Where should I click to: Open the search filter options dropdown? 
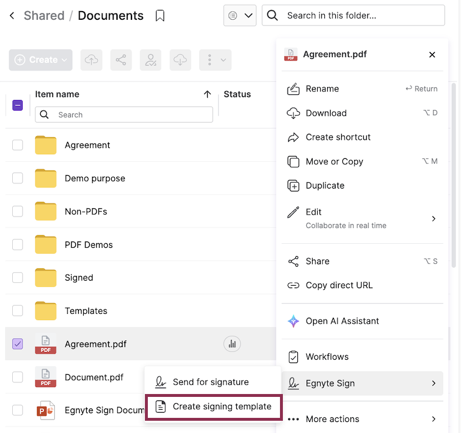(x=240, y=16)
